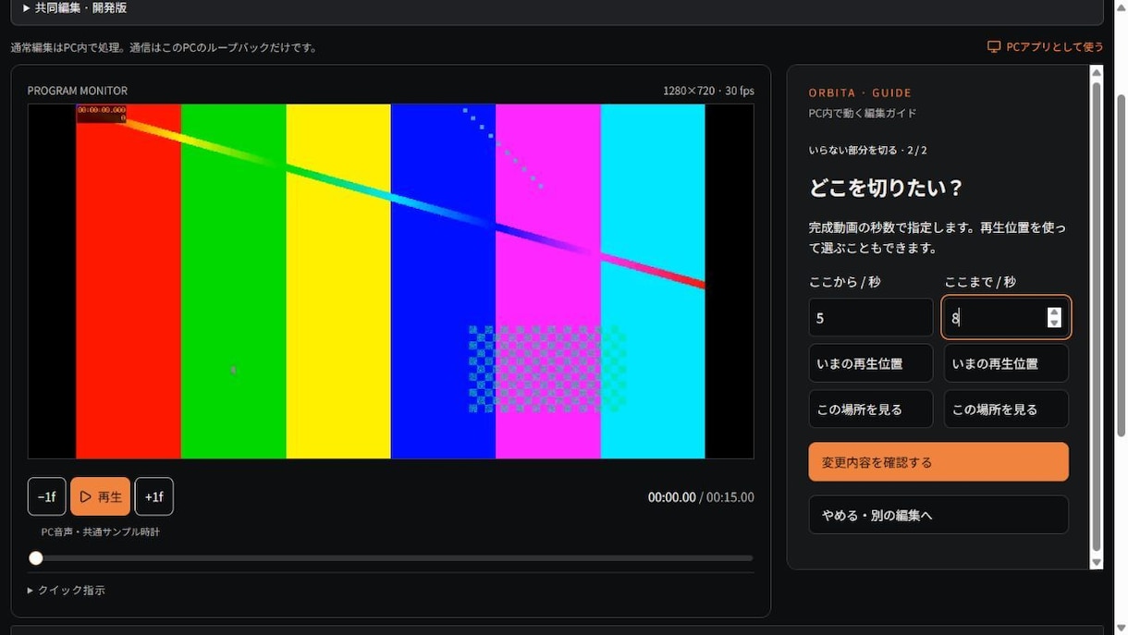Click the playback timeline track

pyautogui.click(x=391, y=558)
